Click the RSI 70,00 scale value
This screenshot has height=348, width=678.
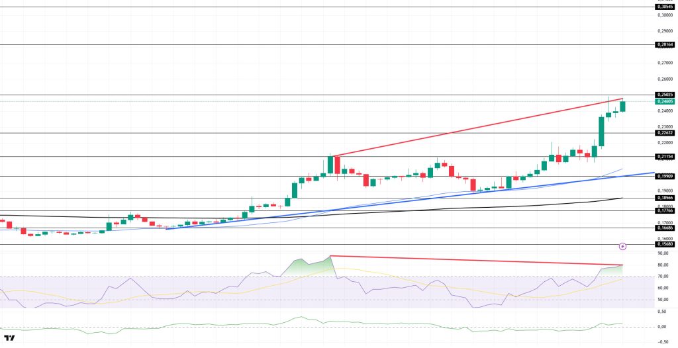[663, 277]
